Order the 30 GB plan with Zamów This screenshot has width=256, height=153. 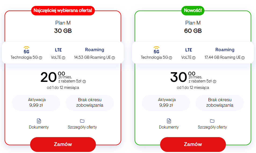point(63,144)
